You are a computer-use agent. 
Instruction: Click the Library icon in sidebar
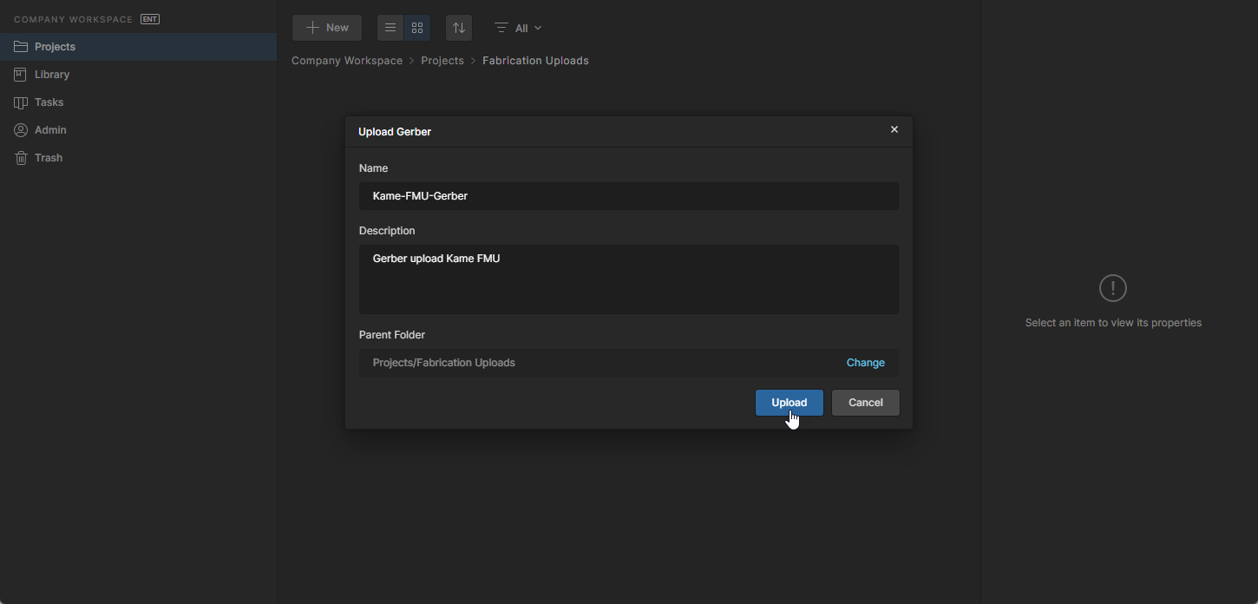click(x=21, y=75)
